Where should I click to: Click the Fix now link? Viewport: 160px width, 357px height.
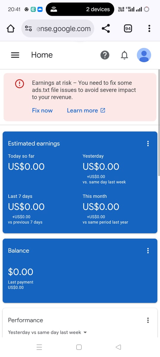click(42, 110)
